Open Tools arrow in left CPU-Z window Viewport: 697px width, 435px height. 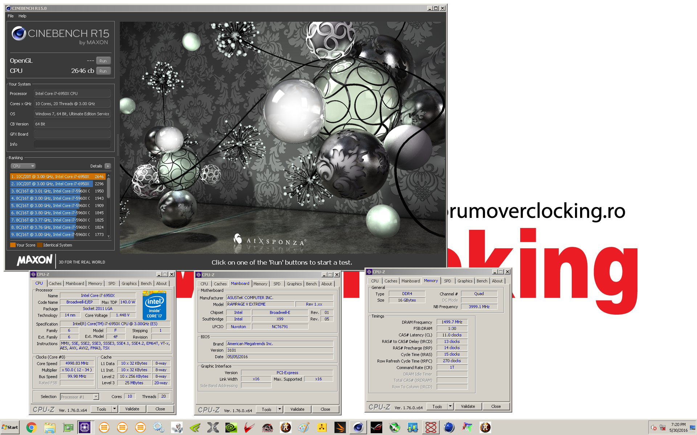click(114, 409)
